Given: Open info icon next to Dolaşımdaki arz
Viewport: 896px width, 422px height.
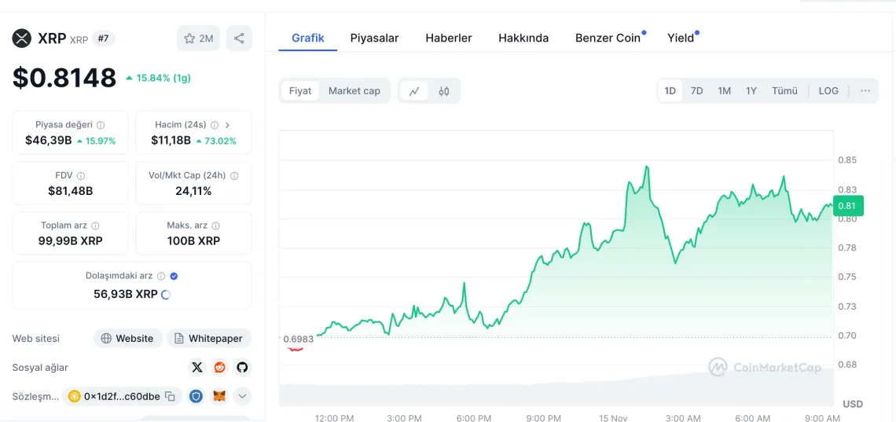Looking at the screenshot, I should point(161,276).
